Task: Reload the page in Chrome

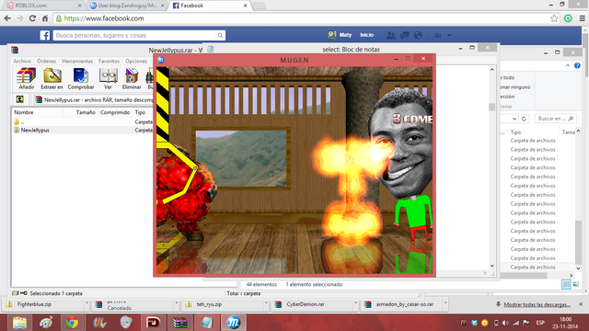Action: pos(32,18)
